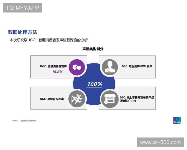187x150 pixels.
Task: Select the 16.6% percentage value
Action: (57, 72)
